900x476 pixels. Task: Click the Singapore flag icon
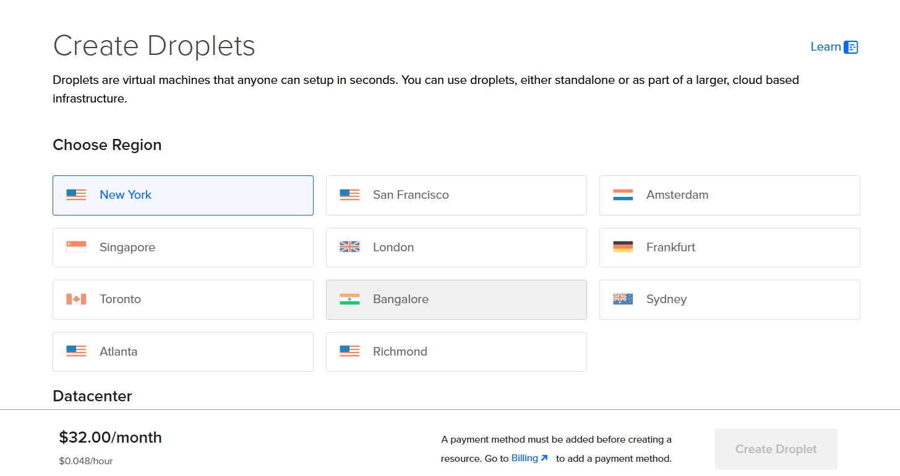click(76, 247)
